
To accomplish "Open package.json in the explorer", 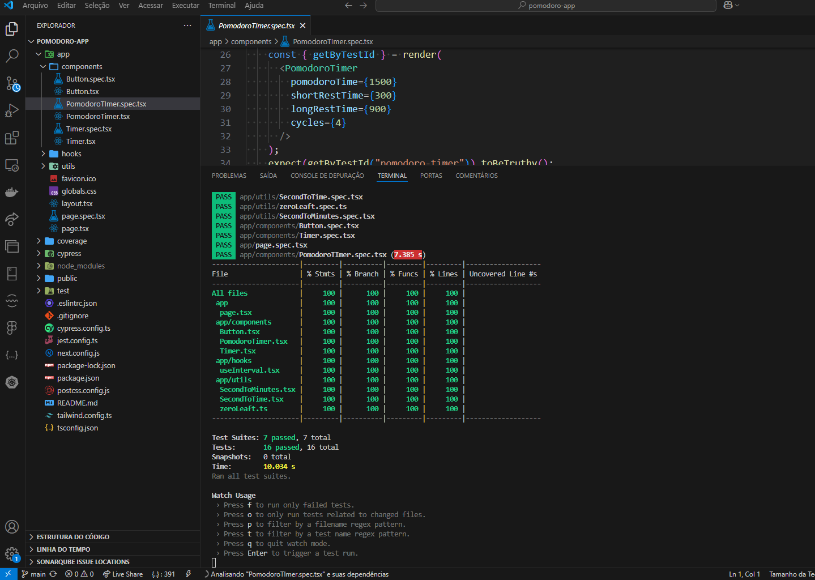I will [x=78, y=378].
